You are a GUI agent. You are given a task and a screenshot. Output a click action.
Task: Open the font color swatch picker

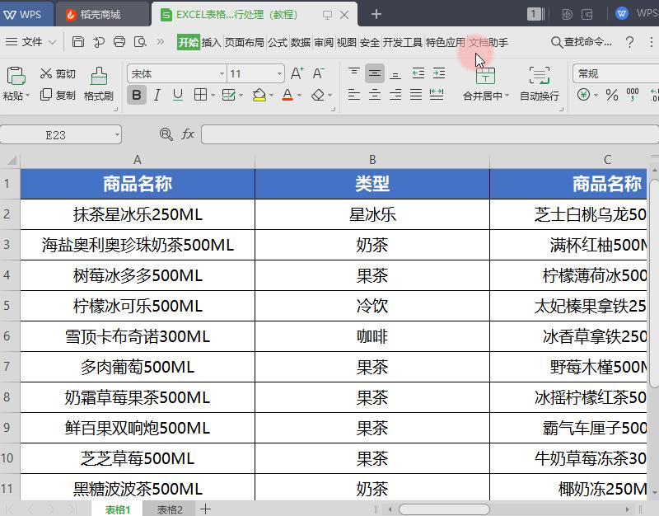297,95
